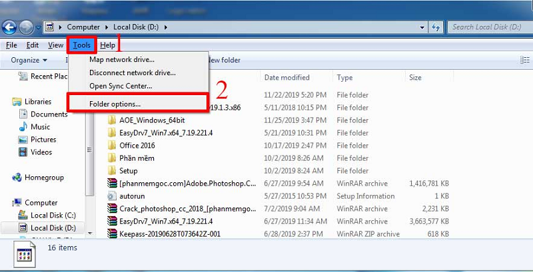Open the change view icon at toolbar right

(x=524, y=60)
